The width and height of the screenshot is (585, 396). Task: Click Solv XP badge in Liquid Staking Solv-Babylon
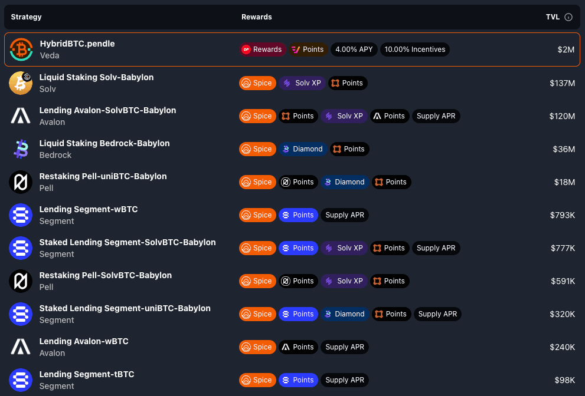[302, 83]
